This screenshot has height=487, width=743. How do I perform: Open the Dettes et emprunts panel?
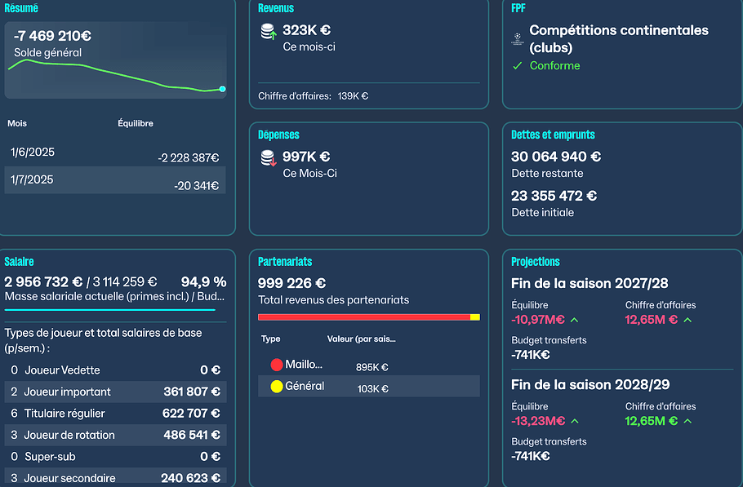[x=553, y=135]
